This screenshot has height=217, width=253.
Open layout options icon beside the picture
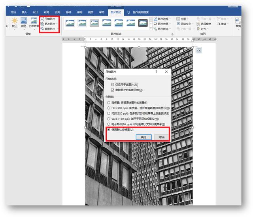pos(198,50)
